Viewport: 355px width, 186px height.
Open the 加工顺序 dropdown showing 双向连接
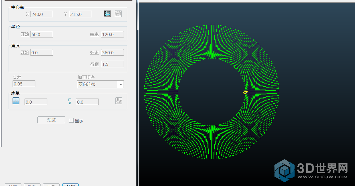pos(100,84)
